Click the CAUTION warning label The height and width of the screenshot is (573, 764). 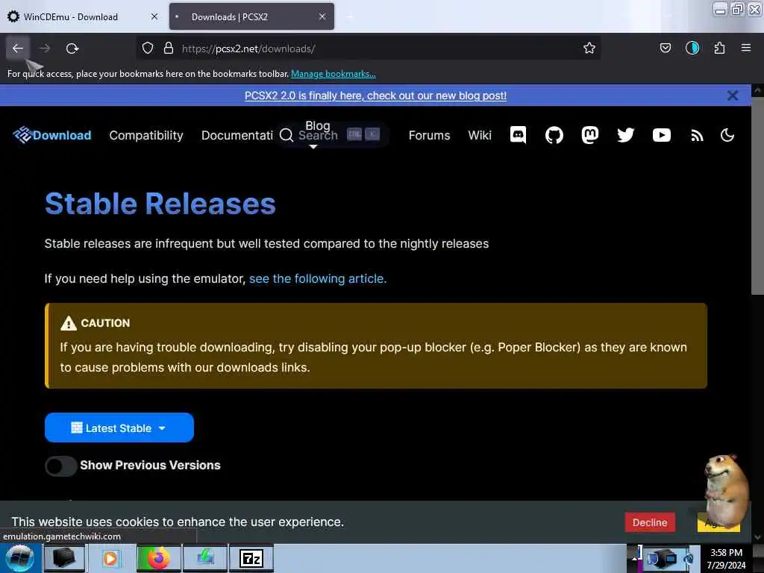[105, 322]
